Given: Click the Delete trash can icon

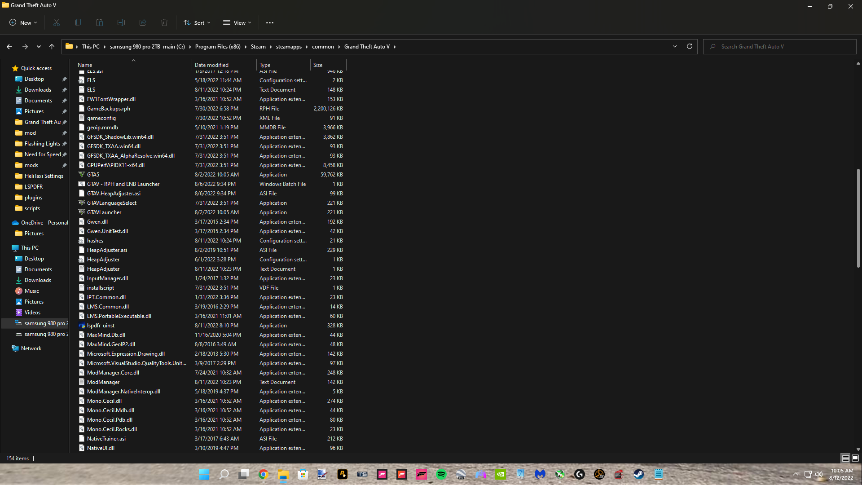Looking at the screenshot, I should (x=164, y=22).
